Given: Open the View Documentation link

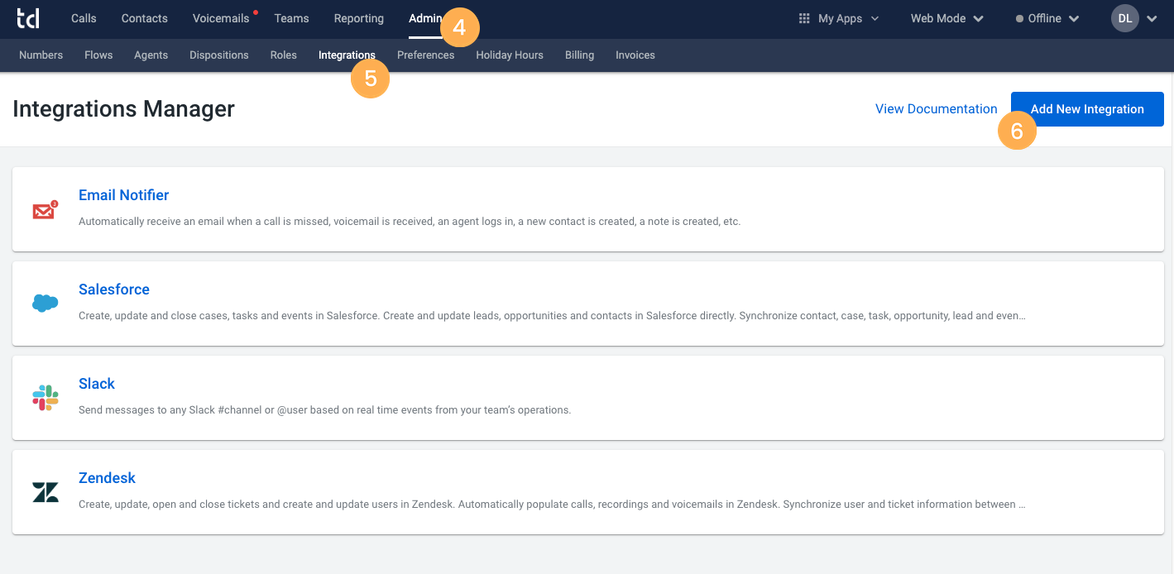Looking at the screenshot, I should coord(937,109).
